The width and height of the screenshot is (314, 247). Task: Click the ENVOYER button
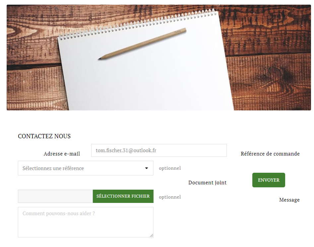click(x=269, y=180)
